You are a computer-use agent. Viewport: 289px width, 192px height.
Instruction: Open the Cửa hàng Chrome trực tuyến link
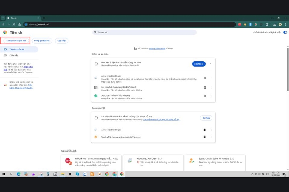point(21,86)
